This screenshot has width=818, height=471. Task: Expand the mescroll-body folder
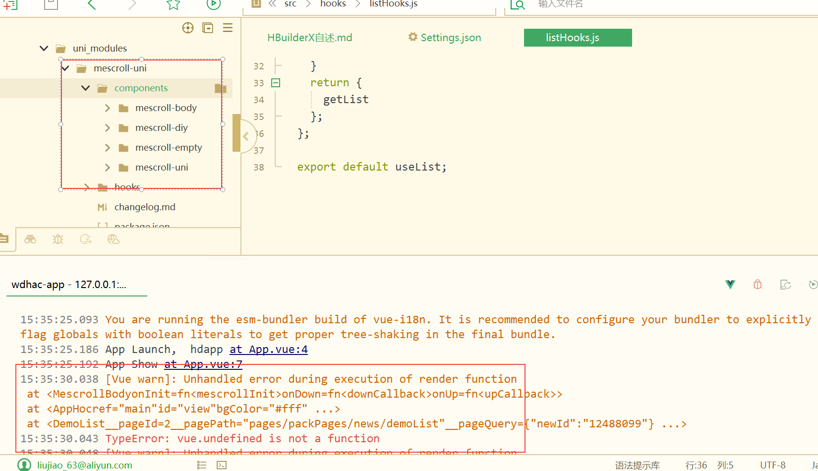pos(108,108)
